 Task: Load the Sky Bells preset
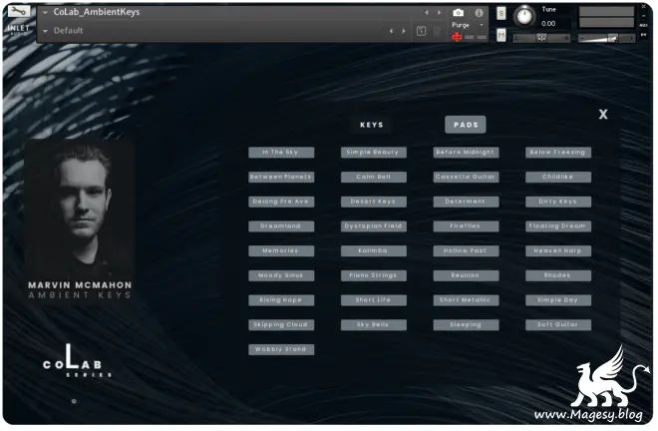point(373,324)
